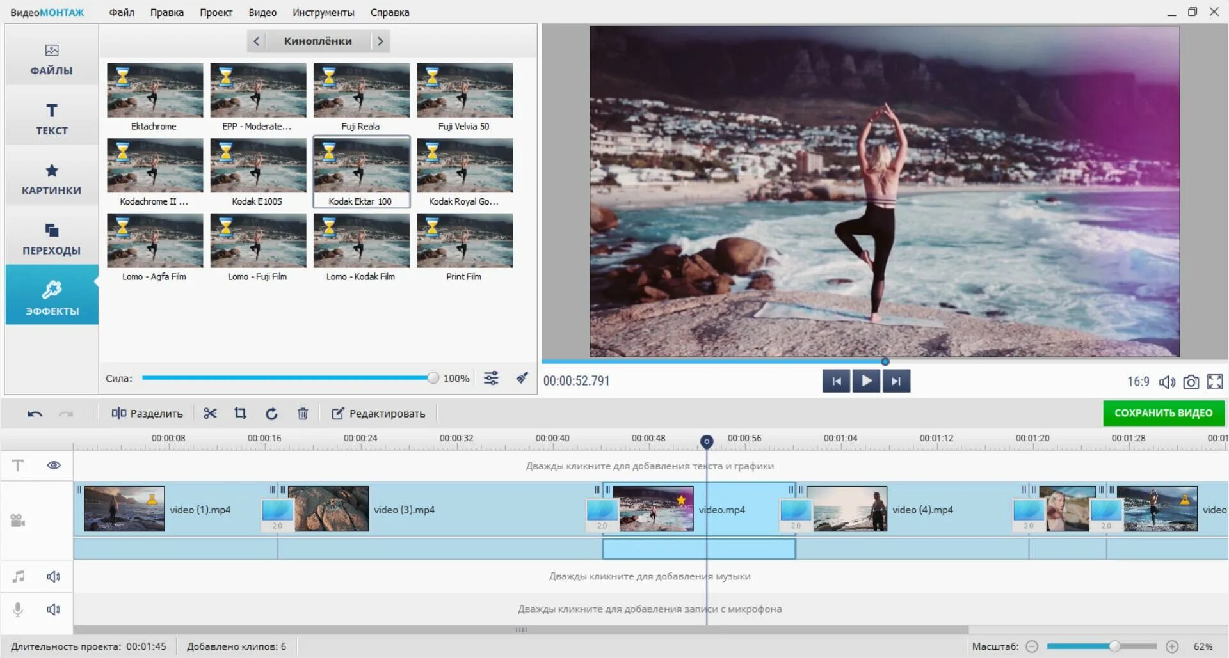Click the brush icon to clear effects

(522, 378)
